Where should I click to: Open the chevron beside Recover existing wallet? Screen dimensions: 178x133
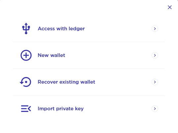point(155,82)
